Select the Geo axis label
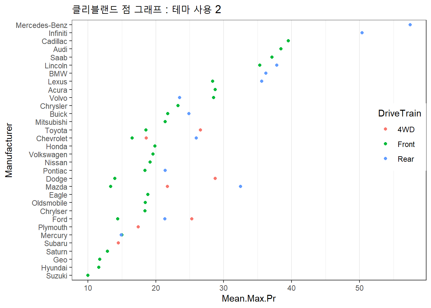 click(60, 260)
